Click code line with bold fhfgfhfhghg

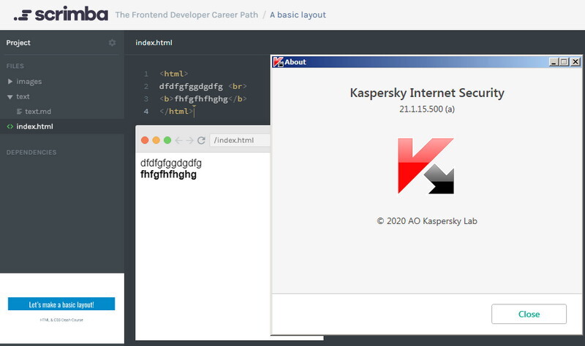(203, 99)
